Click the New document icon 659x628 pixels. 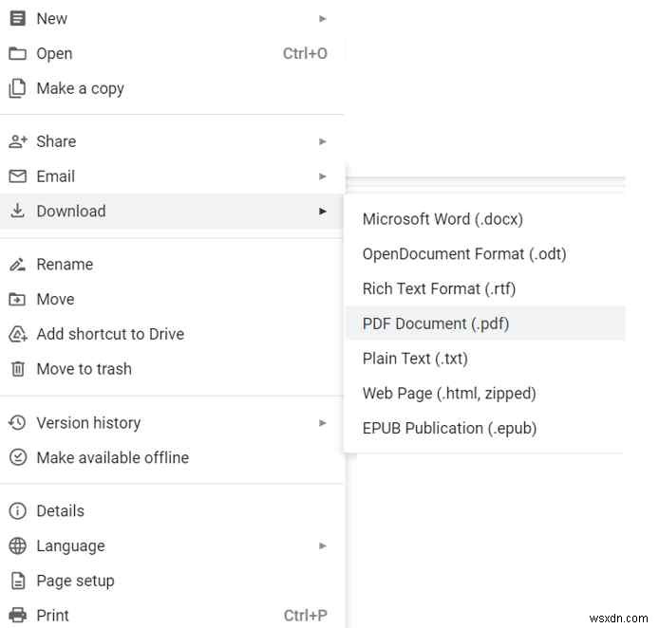tap(17, 18)
